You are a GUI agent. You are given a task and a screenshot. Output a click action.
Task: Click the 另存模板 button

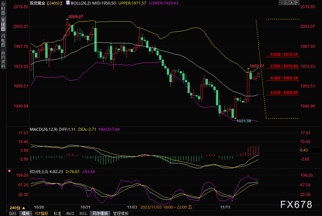(x=100, y=213)
